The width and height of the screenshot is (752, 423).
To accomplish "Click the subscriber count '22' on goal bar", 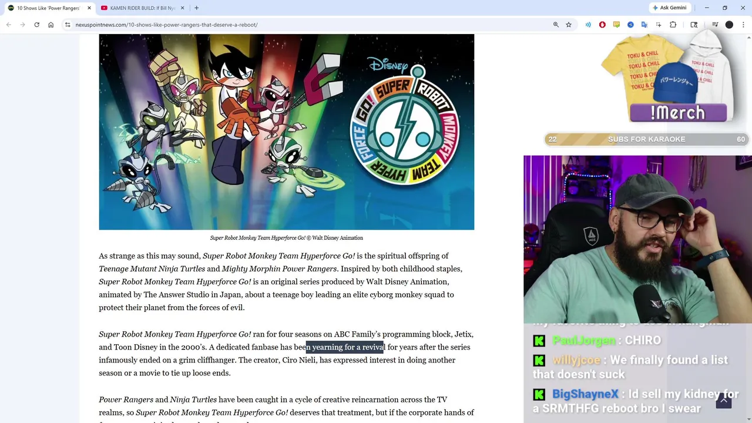I will (x=552, y=139).
